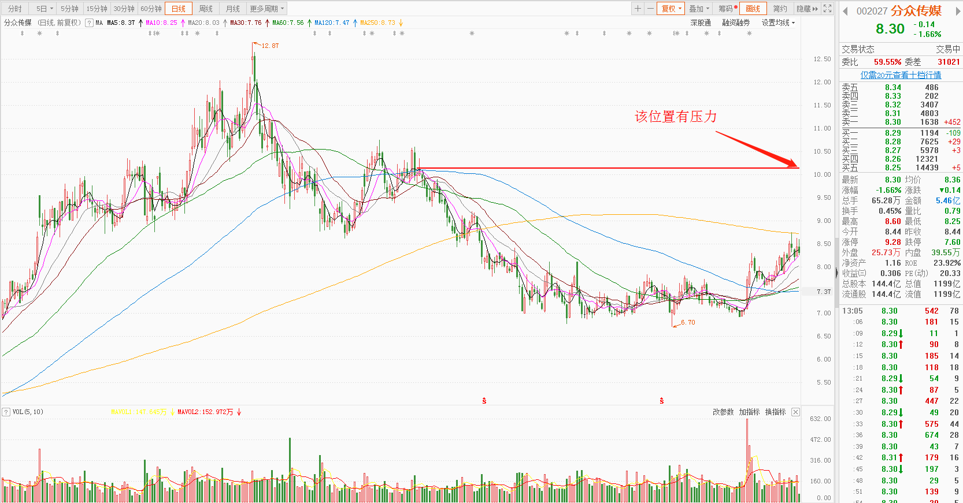Image resolution: width=963 pixels, height=503 pixels.
Task: Expand the 隐藏 hide panel button
Action: tap(807, 9)
